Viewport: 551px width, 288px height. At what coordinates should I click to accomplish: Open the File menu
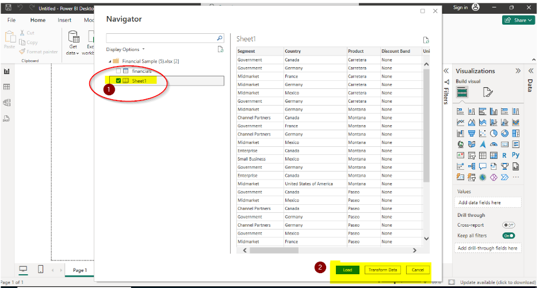[x=12, y=20]
